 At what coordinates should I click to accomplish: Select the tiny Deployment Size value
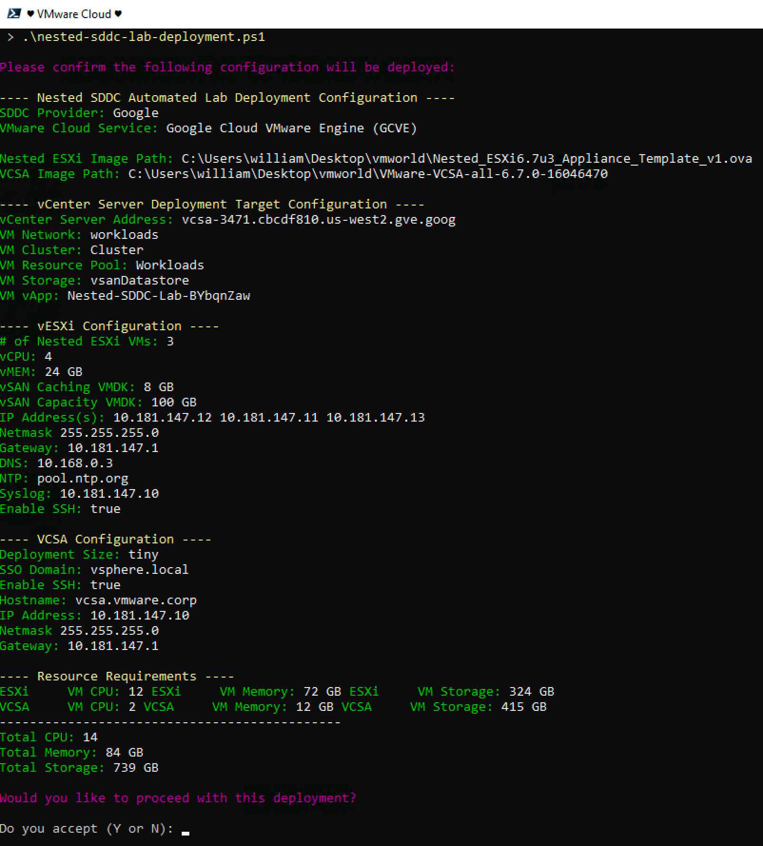[143, 554]
